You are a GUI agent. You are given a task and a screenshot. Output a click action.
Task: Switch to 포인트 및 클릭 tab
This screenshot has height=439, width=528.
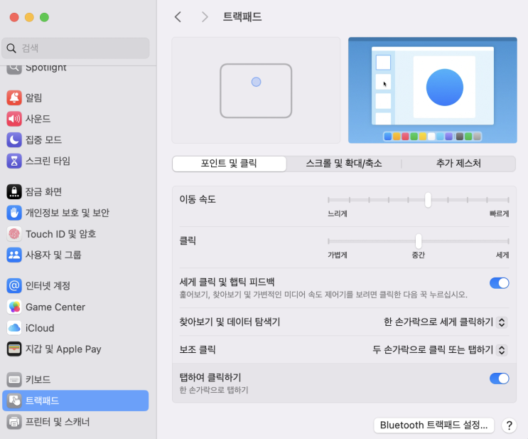[x=229, y=164]
